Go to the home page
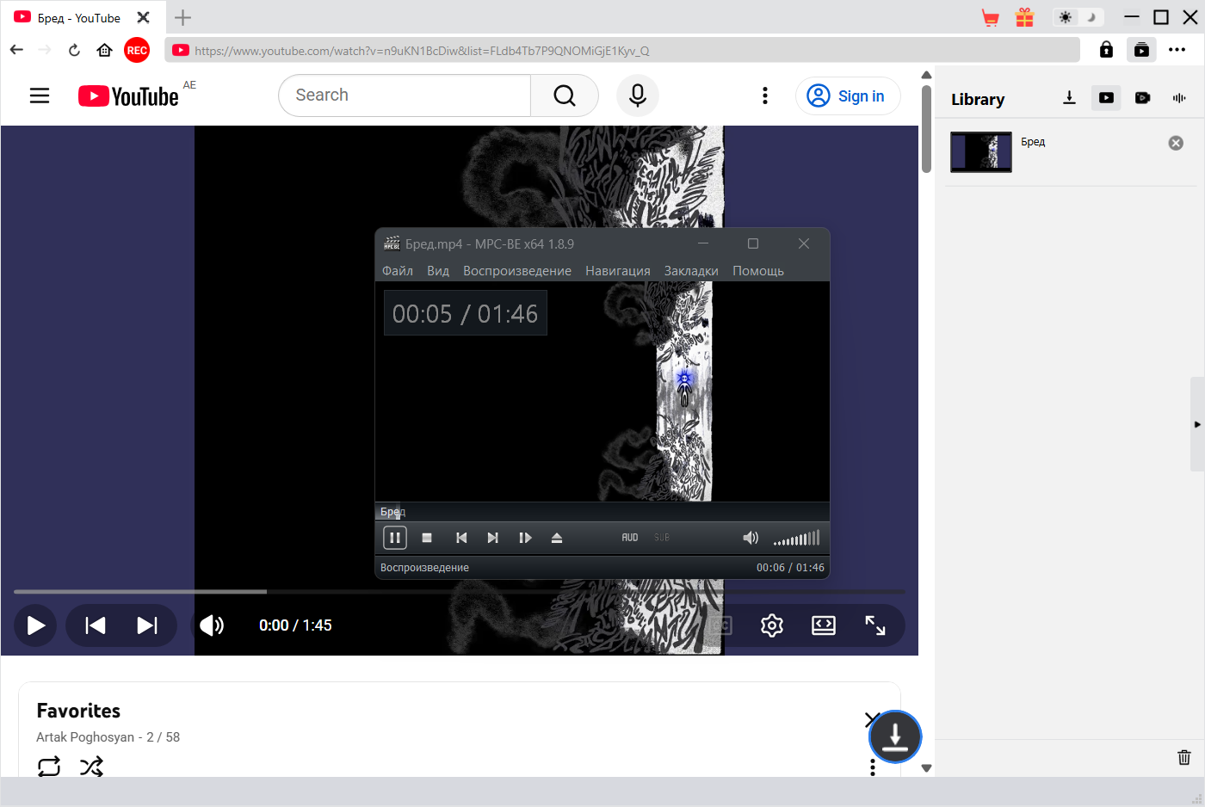 (104, 50)
